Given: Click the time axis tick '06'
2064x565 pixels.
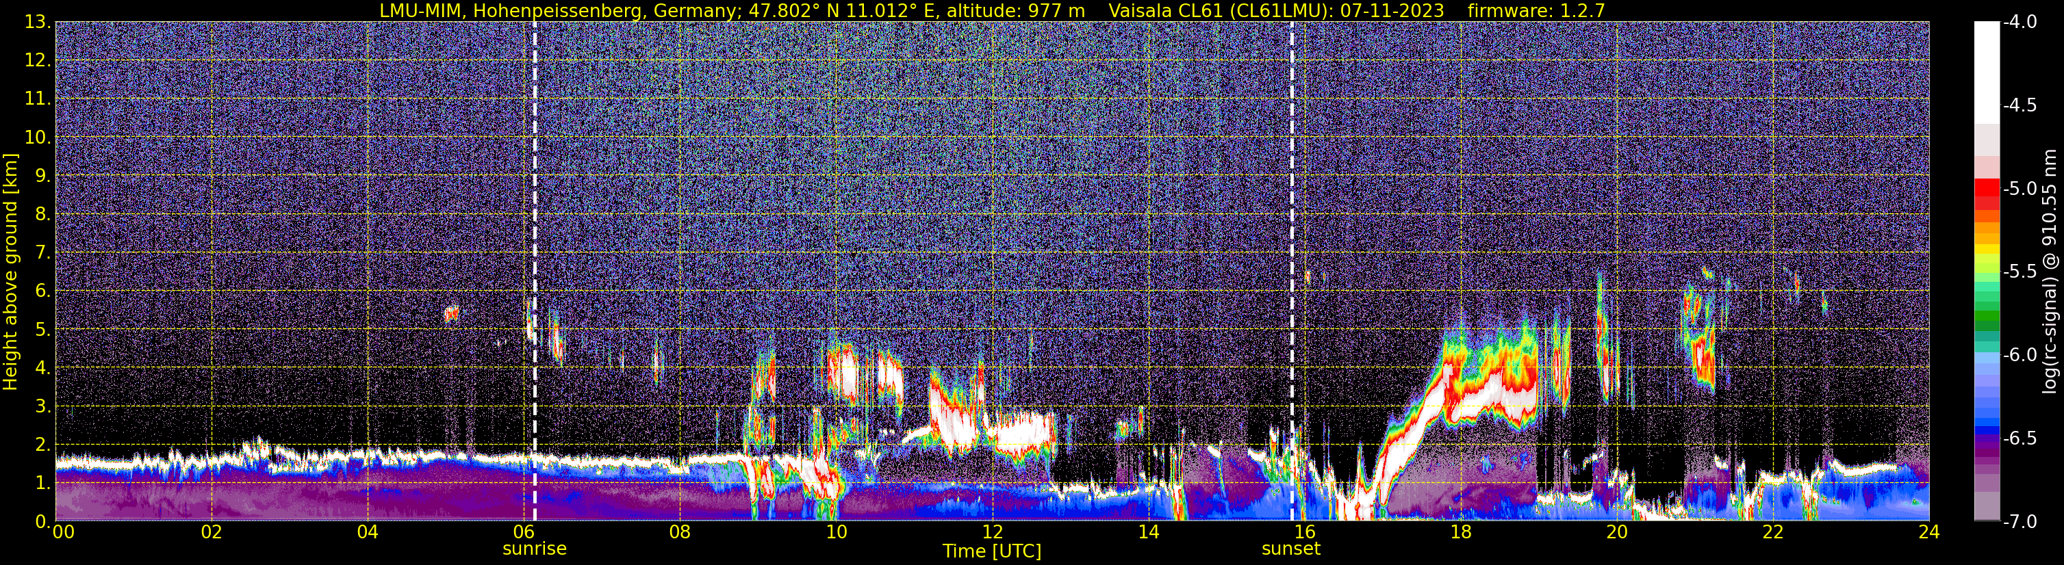Looking at the screenshot, I should [524, 533].
